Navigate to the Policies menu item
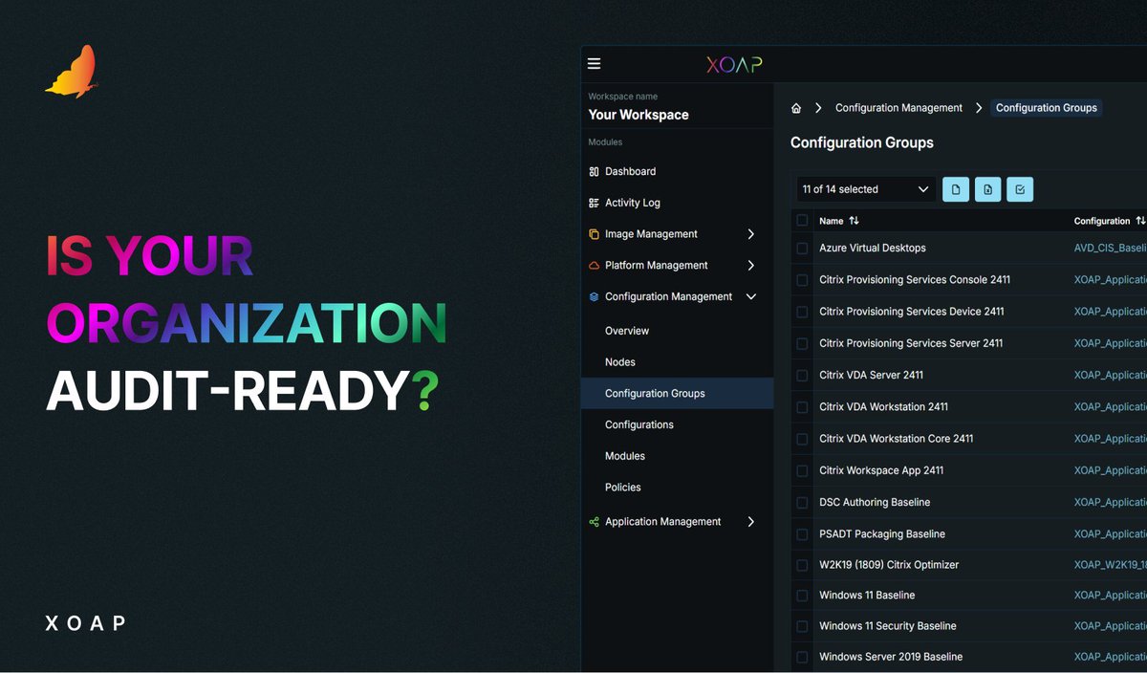 622,487
